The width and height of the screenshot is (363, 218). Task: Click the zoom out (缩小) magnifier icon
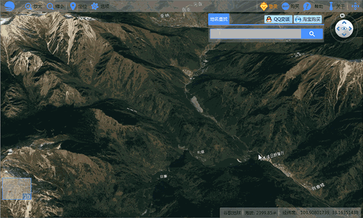pyautogui.click(x=50, y=6)
